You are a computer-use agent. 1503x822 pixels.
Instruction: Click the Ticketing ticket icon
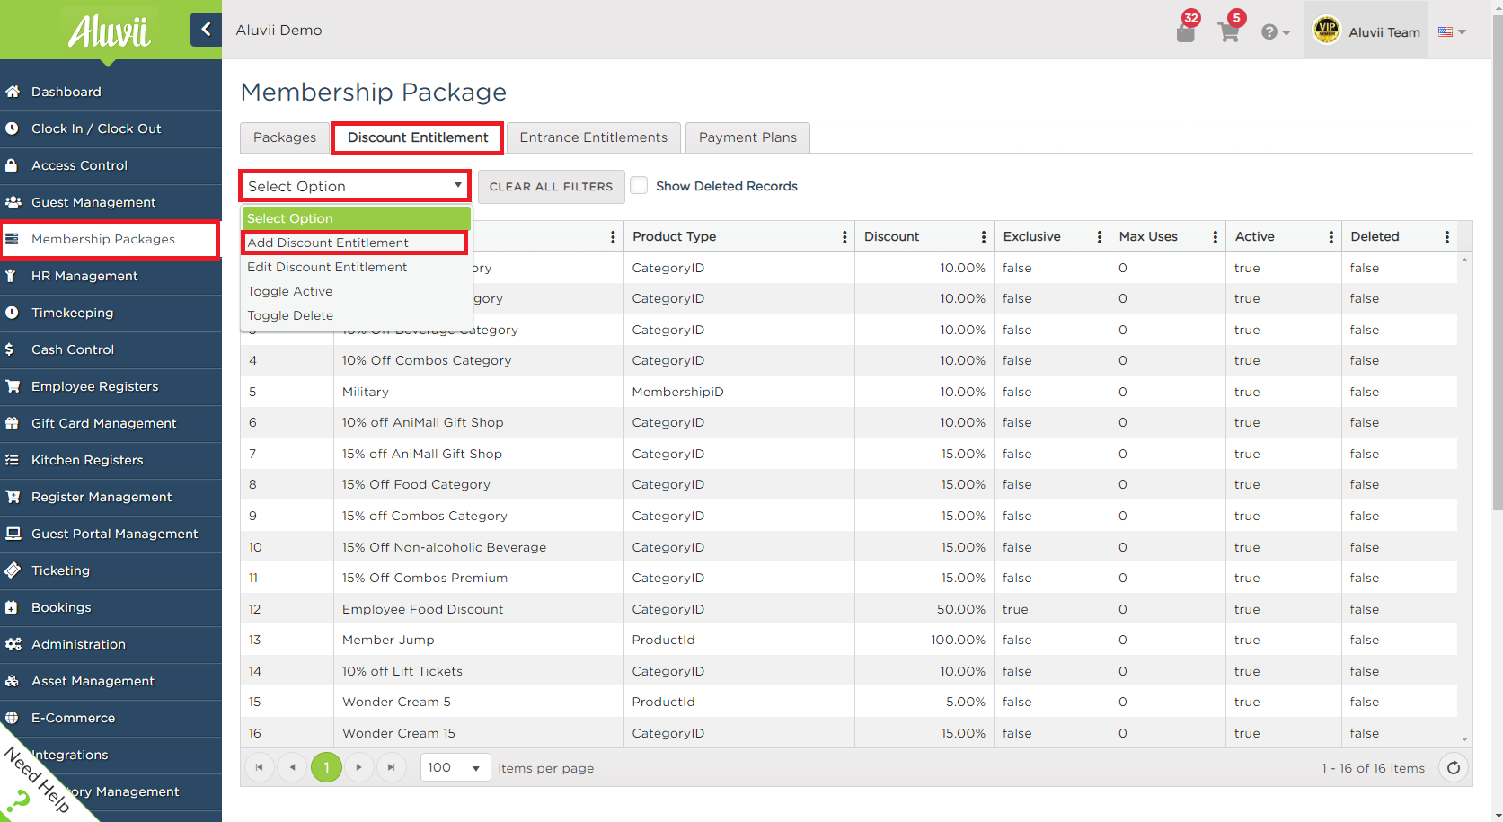pos(13,570)
